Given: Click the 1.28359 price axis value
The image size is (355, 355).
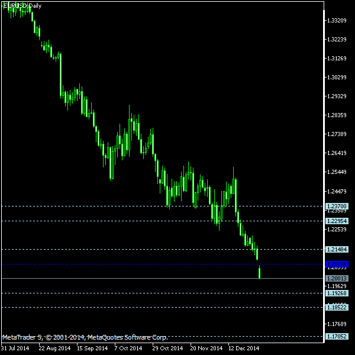Looking at the screenshot, I should pos(337,115).
